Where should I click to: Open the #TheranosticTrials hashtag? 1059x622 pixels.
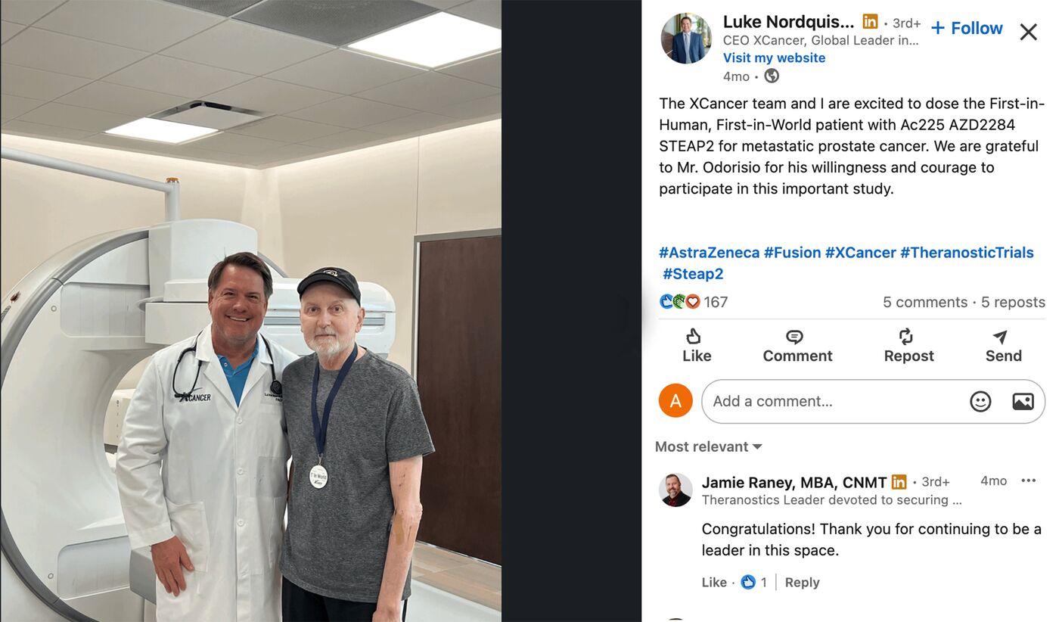(967, 253)
